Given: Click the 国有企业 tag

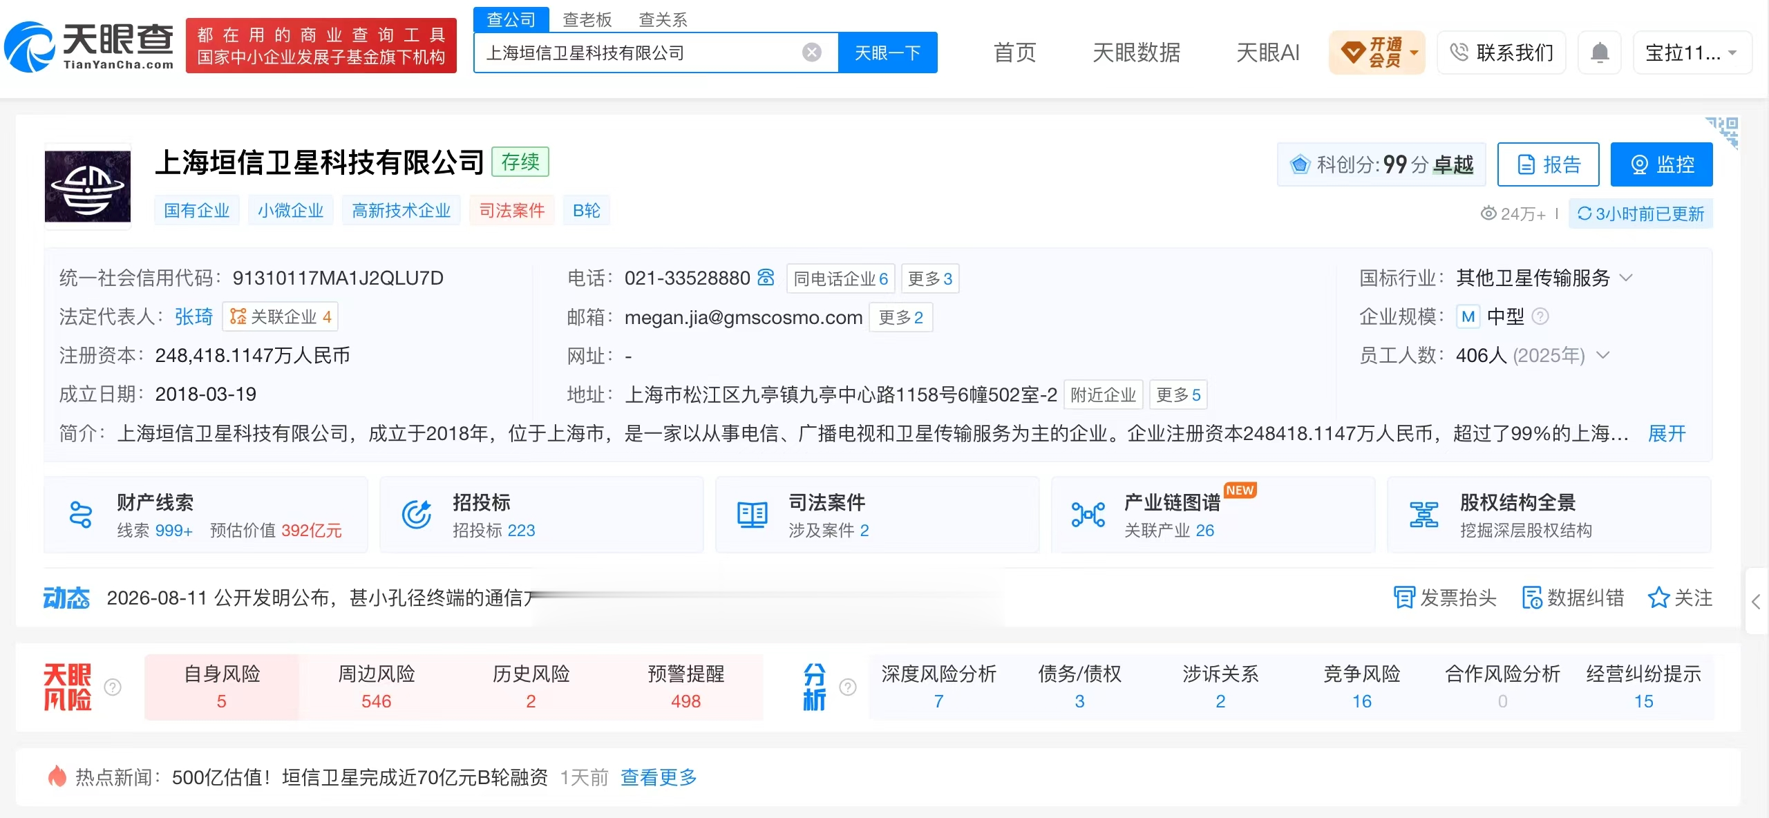Looking at the screenshot, I should [x=197, y=210].
